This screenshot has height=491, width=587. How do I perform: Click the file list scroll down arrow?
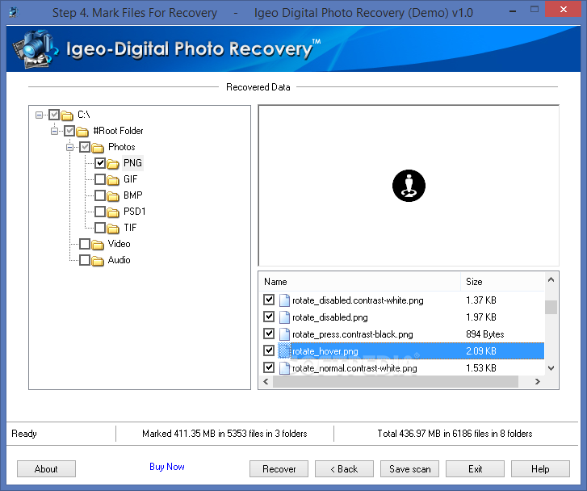pos(551,368)
